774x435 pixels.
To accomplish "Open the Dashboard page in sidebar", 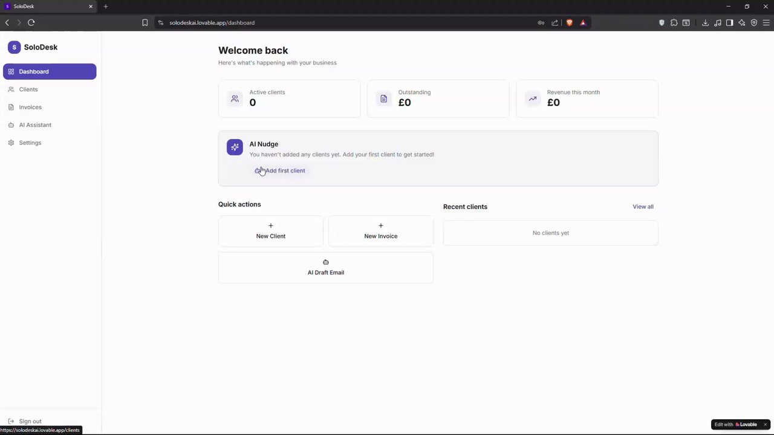I will click(x=50, y=71).
